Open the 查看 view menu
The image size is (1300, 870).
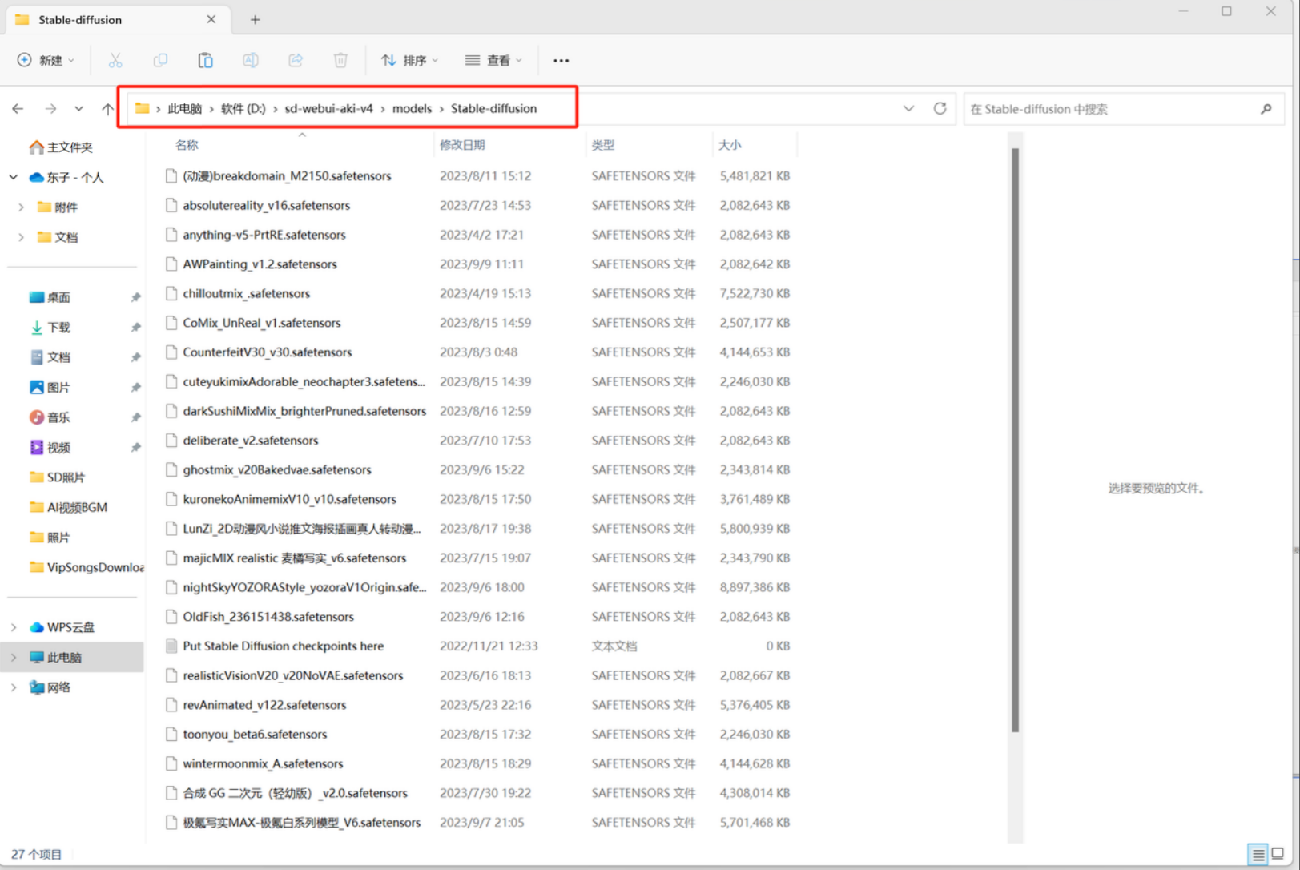tap(493, 60)
